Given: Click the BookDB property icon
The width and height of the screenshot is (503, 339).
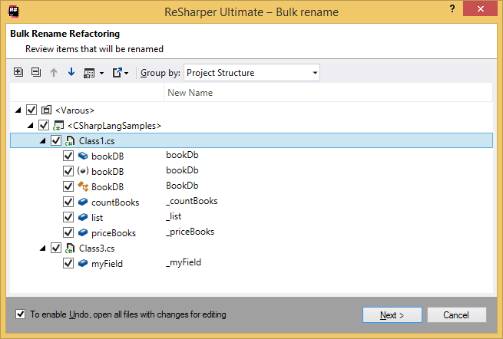Looking at the screenshot, I should (x=82, y=186).
